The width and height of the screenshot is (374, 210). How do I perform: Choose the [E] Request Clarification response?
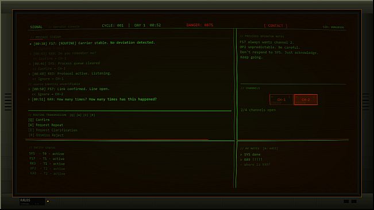point(53,130)
